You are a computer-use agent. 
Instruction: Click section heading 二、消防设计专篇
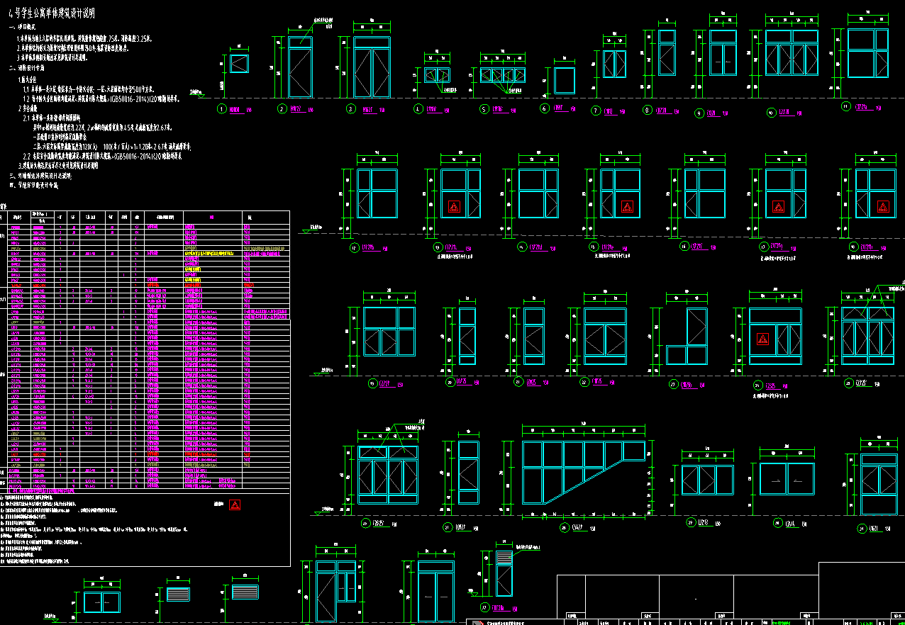pyautogui.click(x=27, y=68)
